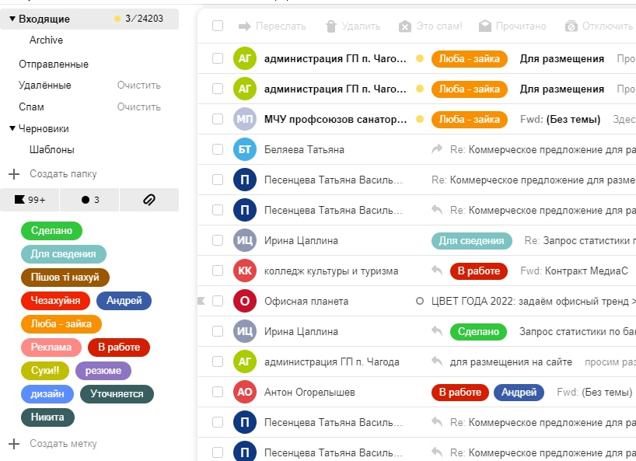This screenshot has height=461, width=636.
Task: Click the 3/24203 inbox counter
Action: tap(144, 19)
